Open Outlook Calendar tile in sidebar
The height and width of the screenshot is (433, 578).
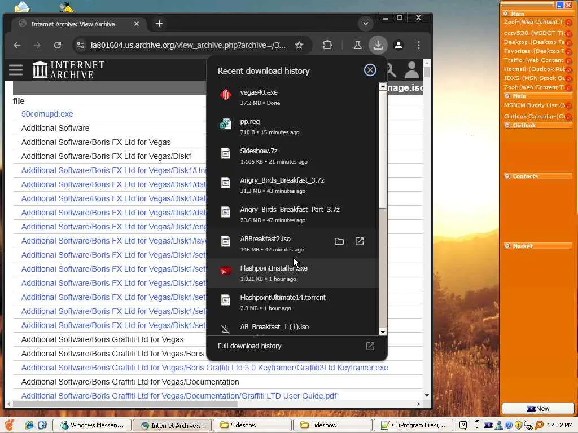535,116
